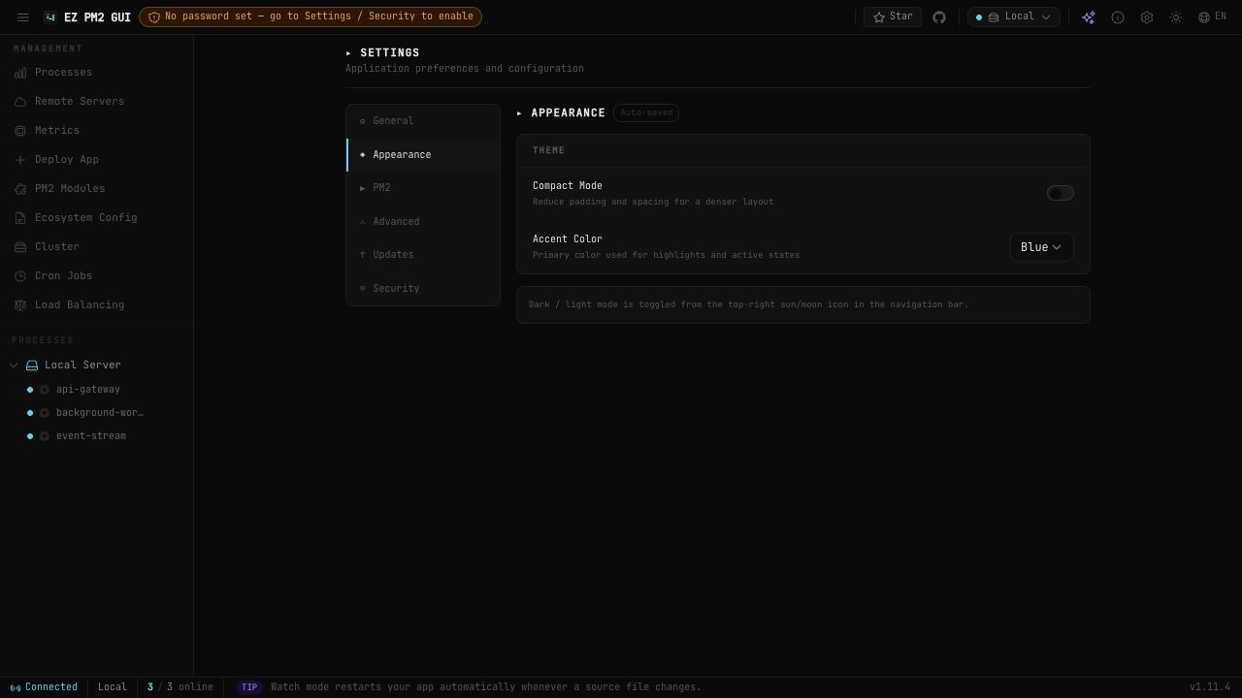The width and height of the screenshot is (1242, 698).
Task: Change language with EN globe icon
Action: coord(1212,16)
